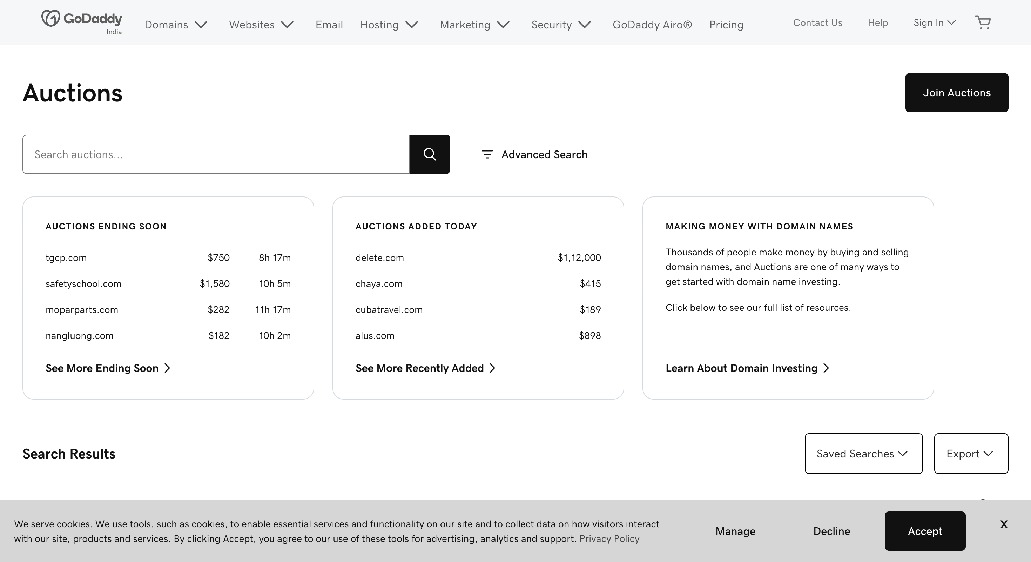Accept the cookies
This screenshot has width=1031, height=562.
[924, 531]
